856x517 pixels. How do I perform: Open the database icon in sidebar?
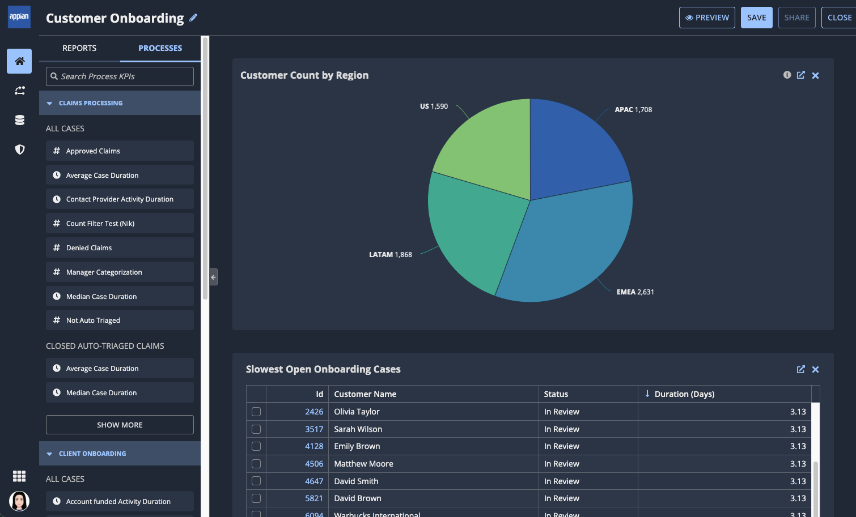point(20,120)
